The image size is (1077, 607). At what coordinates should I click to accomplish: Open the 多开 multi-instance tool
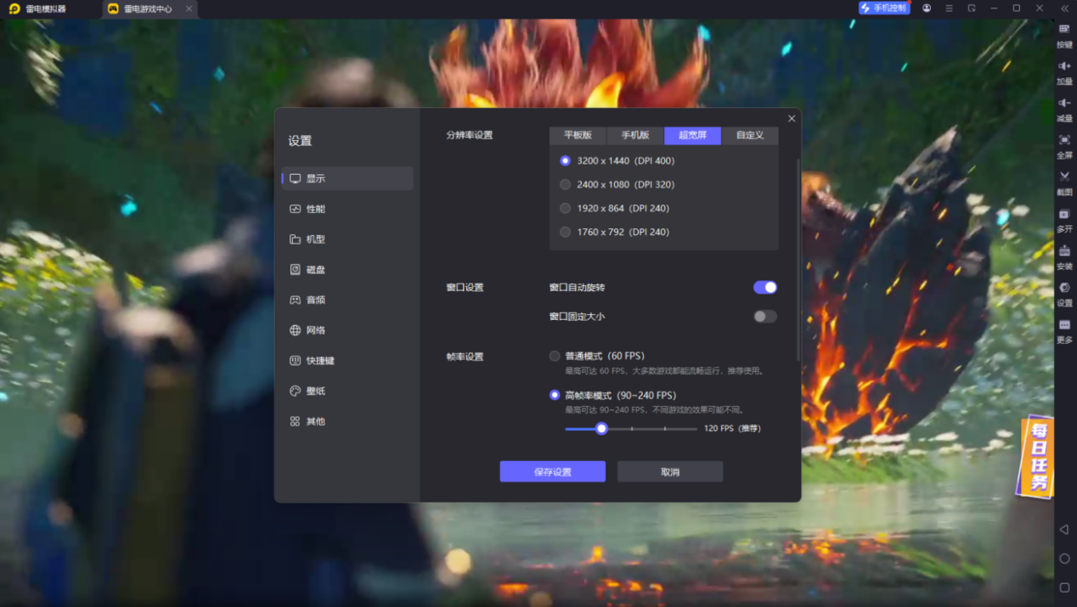tap(1064, 220)
